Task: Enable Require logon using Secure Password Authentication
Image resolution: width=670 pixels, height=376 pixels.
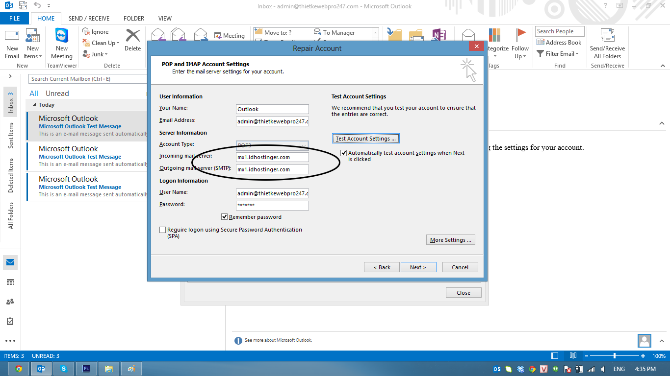Action: click(162, 230)
